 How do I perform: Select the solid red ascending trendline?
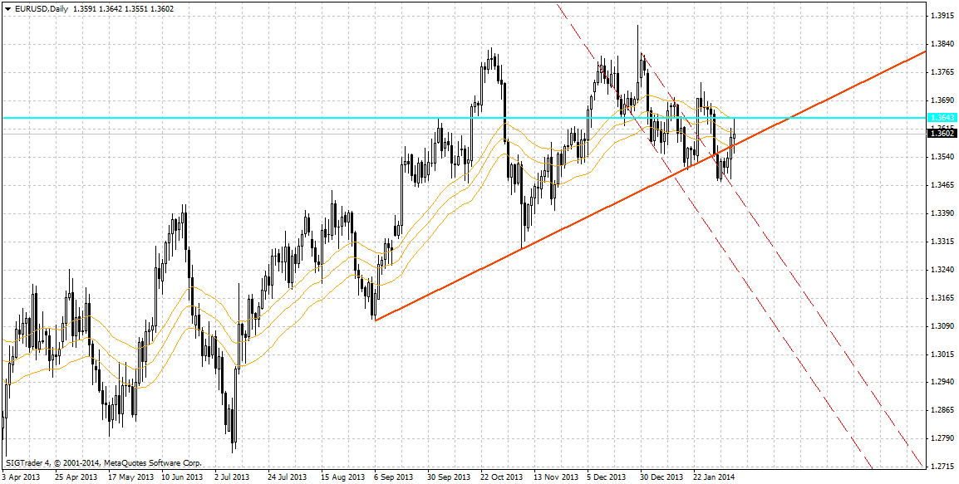(650, 186)
